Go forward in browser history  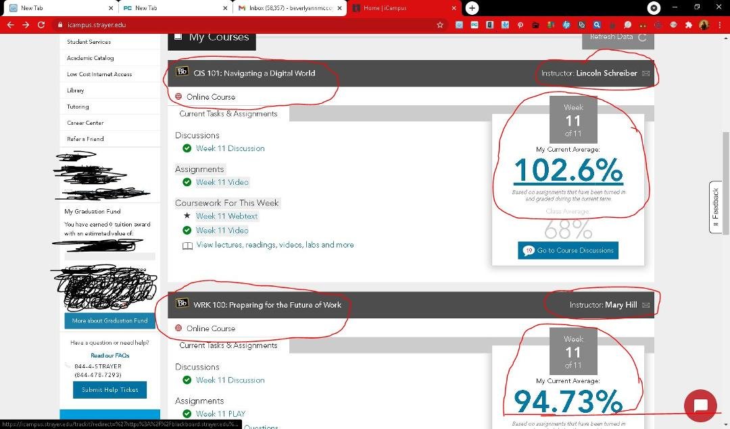[26, 25]
